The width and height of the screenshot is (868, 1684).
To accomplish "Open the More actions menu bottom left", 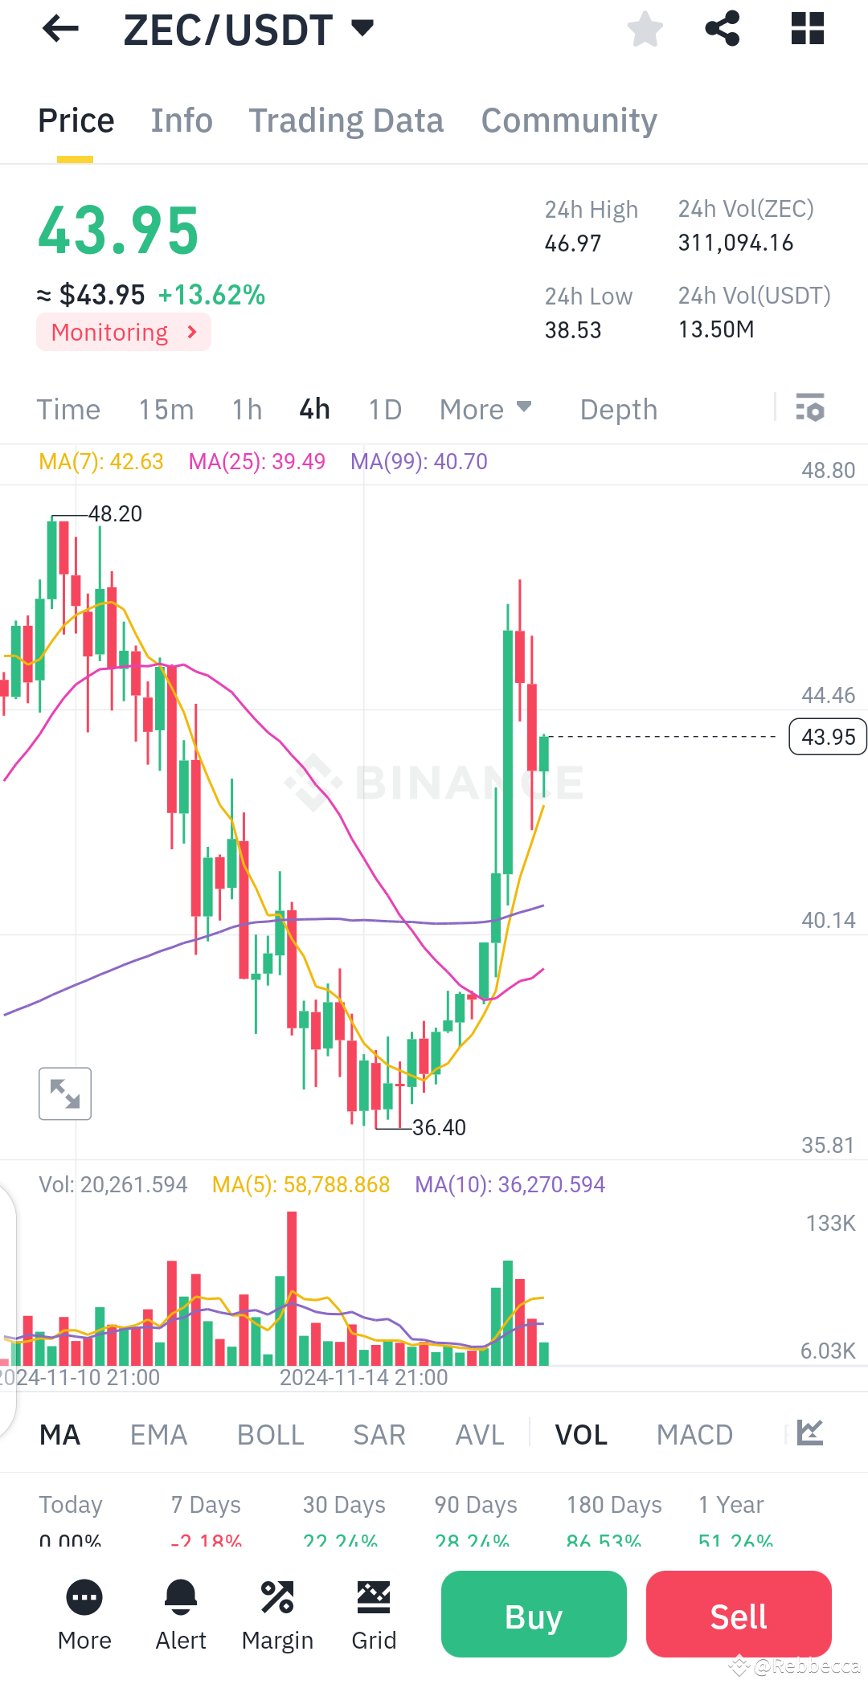I will click(84, 1615).
